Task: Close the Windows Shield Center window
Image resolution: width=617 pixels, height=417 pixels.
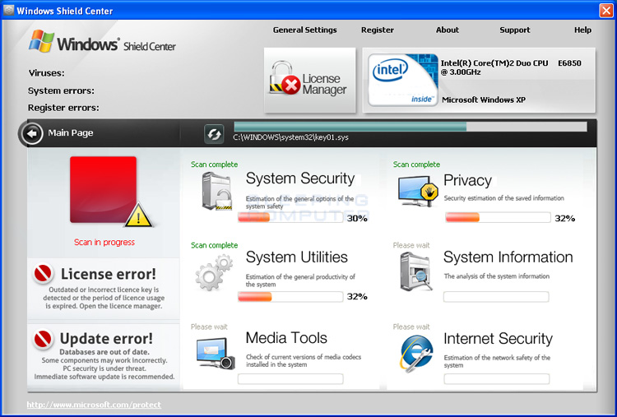Action: click(606, 11)
